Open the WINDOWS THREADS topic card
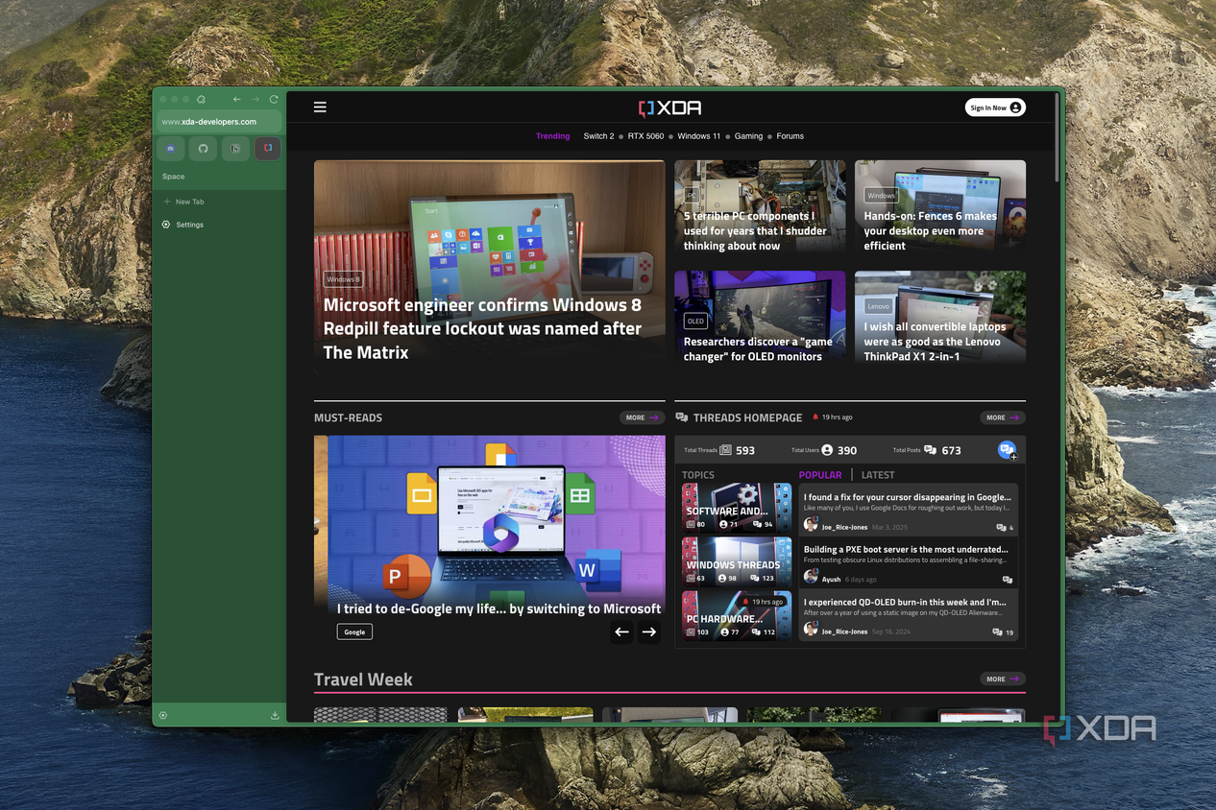The width and height of the screenshot is (1216, 810). pos(737,561)
